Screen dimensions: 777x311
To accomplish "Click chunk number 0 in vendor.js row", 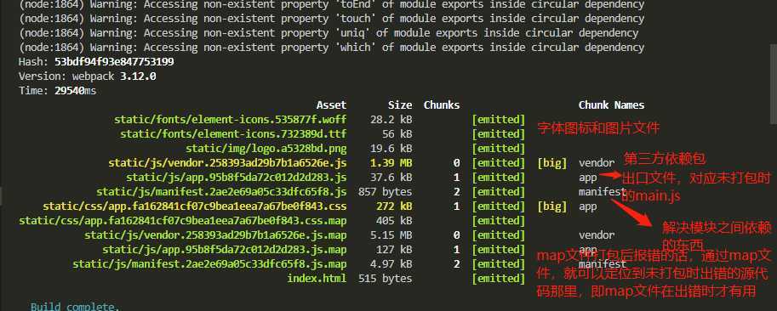I will (x=456, y=162).
